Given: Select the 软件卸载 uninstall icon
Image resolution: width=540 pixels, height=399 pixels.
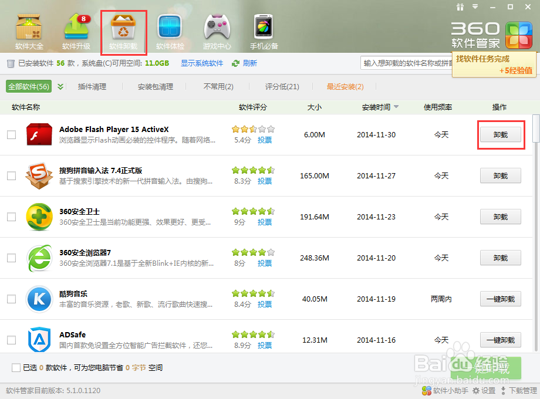Looking at the screenshot, I should click(123, 32).
